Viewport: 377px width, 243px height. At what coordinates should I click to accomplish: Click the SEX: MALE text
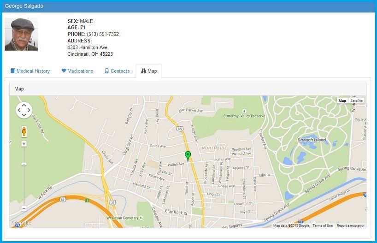80,21
